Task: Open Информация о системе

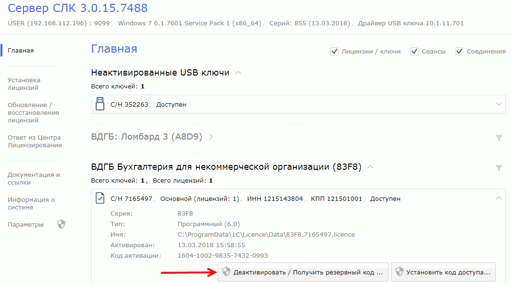Action: click(x=31, y=203)
